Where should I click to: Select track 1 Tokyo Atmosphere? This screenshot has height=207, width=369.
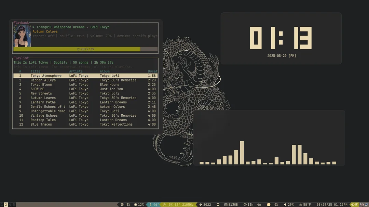(85, 76)
